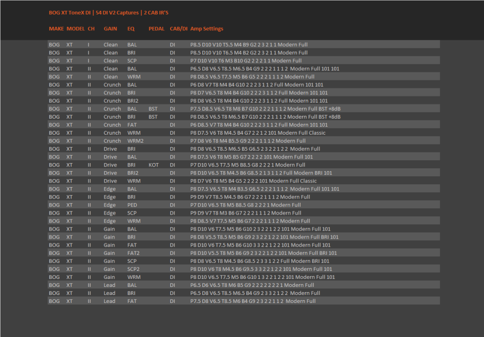Click amp settings 'P6.5 D6 V6.5 T8 M6 B5 G9'
This screenshot has height=337, width=484.
(220, 285)
